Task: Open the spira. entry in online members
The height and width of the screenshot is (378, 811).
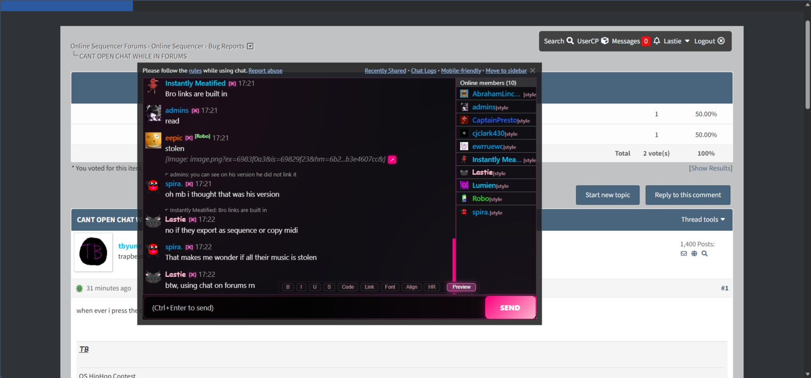Action: [x=480, y=212]
